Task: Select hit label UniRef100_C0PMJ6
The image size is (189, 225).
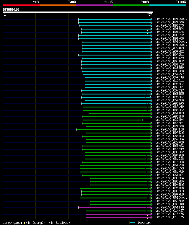Action: pyautogui.click(x=170, y=77)
